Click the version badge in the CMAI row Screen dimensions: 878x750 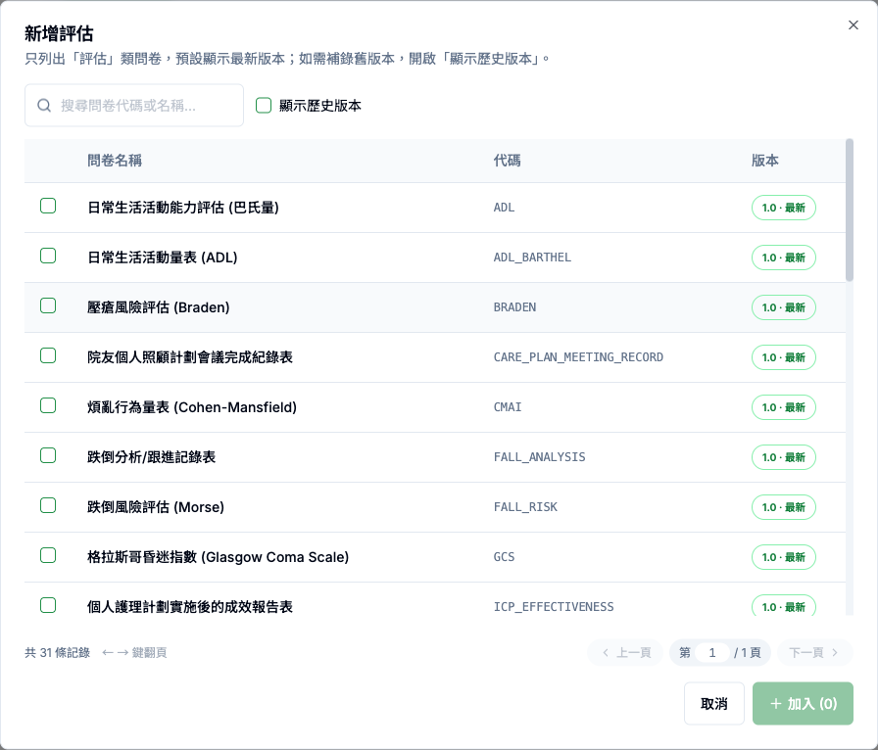[x=783, y=407]
